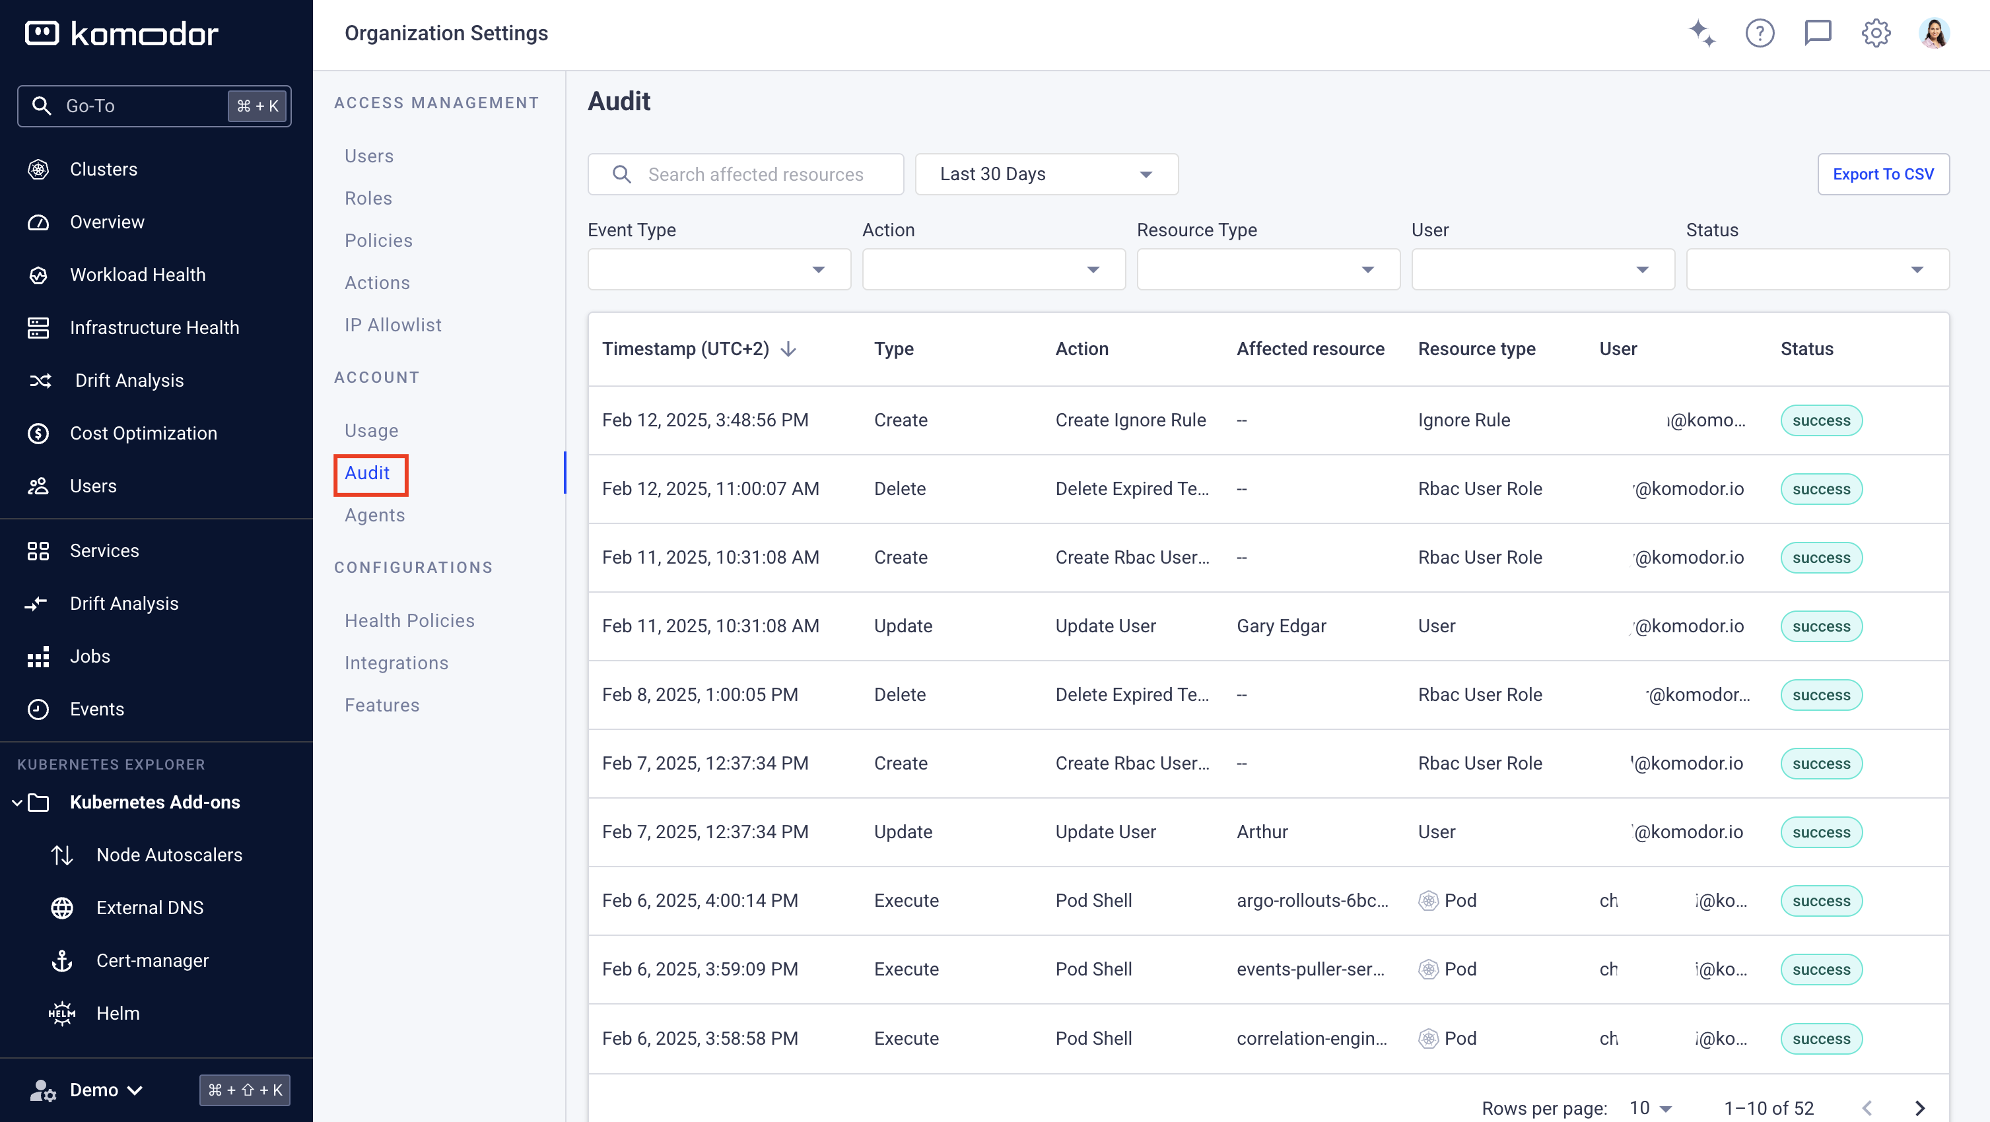Image resolution: width=1990 pixels, height=1122 pixels.
Task: Open the user profile avatar
Action: pos(1934,33)
